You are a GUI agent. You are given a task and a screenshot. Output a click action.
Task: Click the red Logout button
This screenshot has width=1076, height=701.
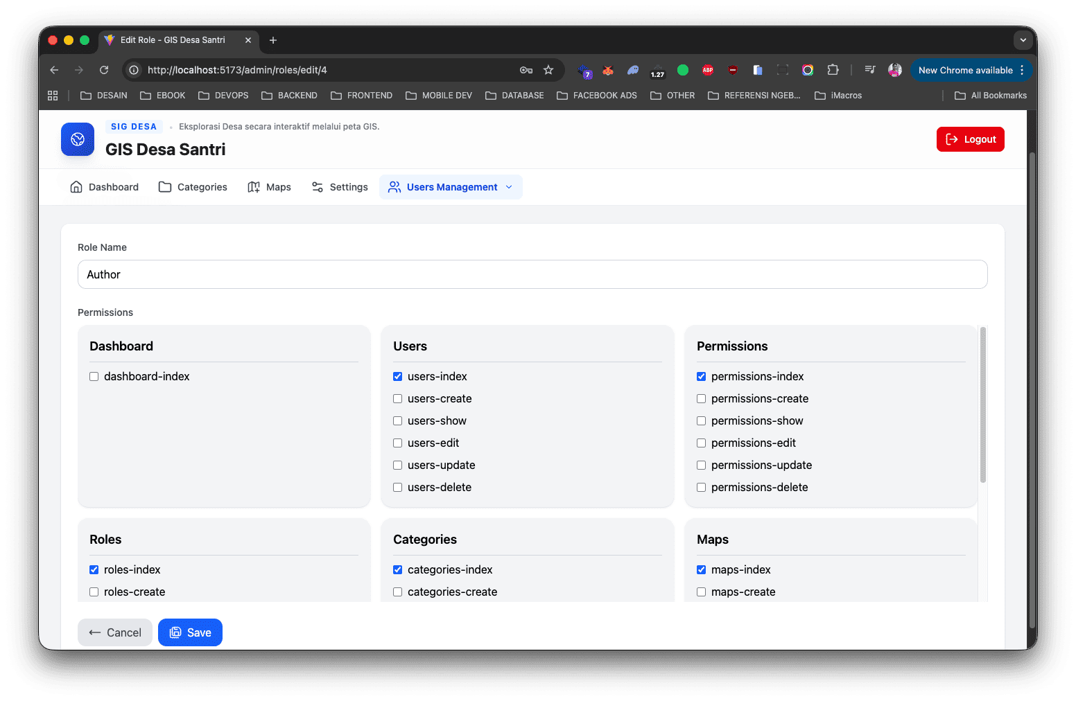[970, 139]
